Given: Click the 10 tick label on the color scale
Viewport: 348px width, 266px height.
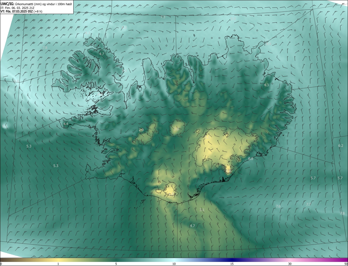Looking at the screenshot, I should [x=174, y=264].
